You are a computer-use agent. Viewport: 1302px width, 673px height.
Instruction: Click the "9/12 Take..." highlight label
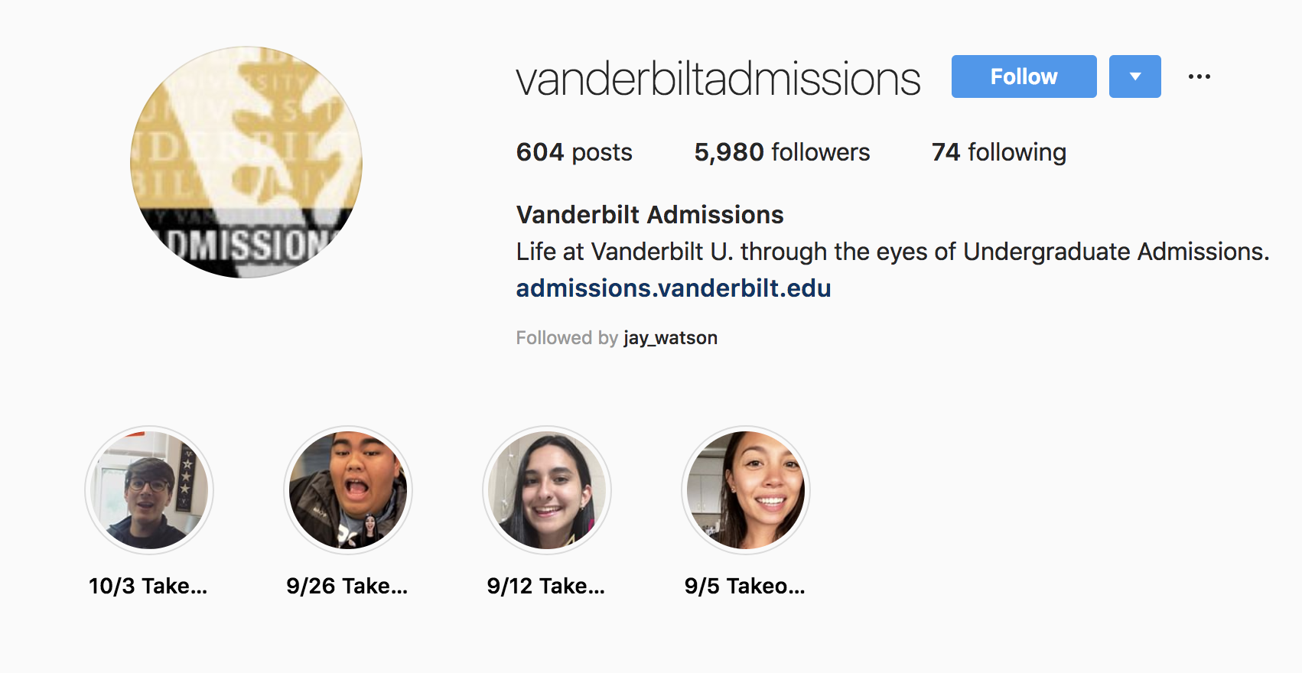pyautogui.click(x=546, y=586)
